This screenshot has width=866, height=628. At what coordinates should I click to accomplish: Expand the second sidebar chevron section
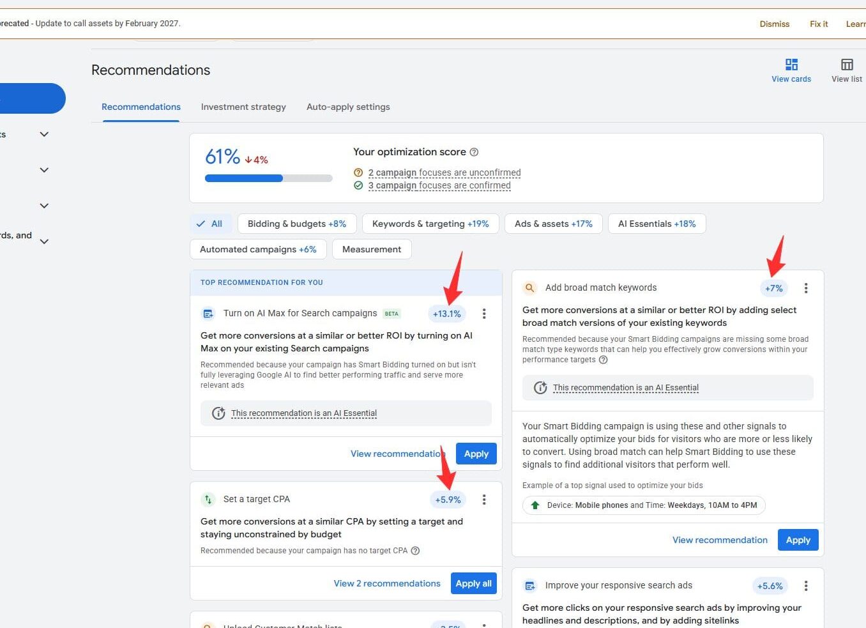(44, 170)
